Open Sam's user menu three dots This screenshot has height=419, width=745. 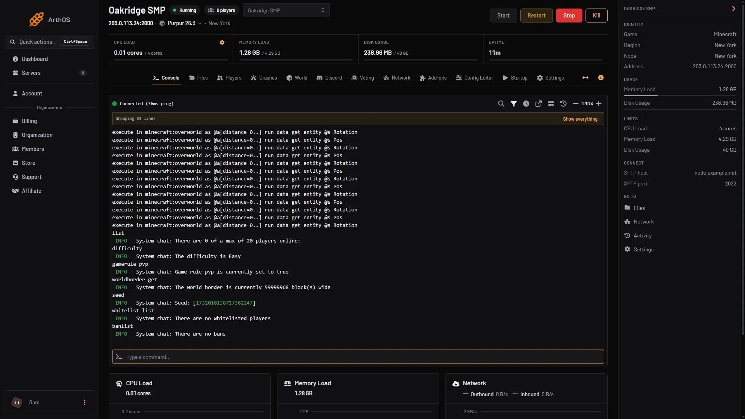[85, 403]
